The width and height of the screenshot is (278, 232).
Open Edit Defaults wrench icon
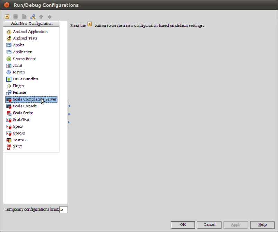point(33,17)
